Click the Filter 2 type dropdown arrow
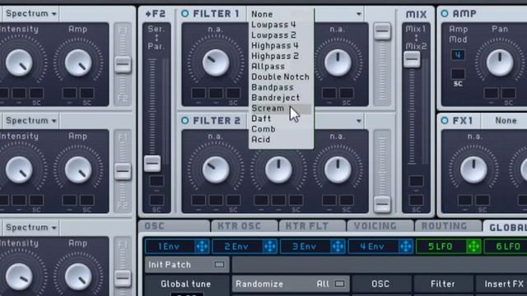Image resolution: width=527 pixels, height=296 pixels. pos(359,121)
